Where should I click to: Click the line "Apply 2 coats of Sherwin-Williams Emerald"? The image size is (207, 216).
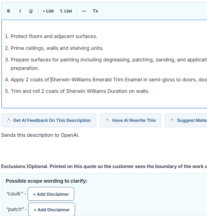click(x=109, y=80)
